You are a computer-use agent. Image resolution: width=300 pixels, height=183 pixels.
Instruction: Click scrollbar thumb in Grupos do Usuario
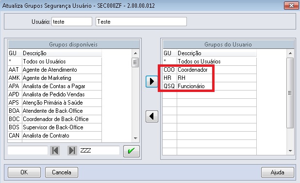coord(290,93)
